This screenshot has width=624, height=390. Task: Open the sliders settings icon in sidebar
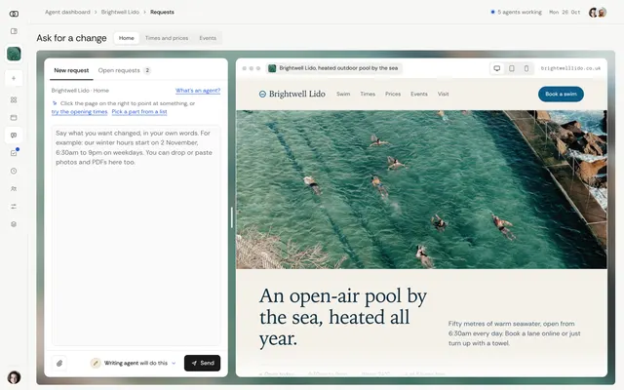[x=14, y=206]
